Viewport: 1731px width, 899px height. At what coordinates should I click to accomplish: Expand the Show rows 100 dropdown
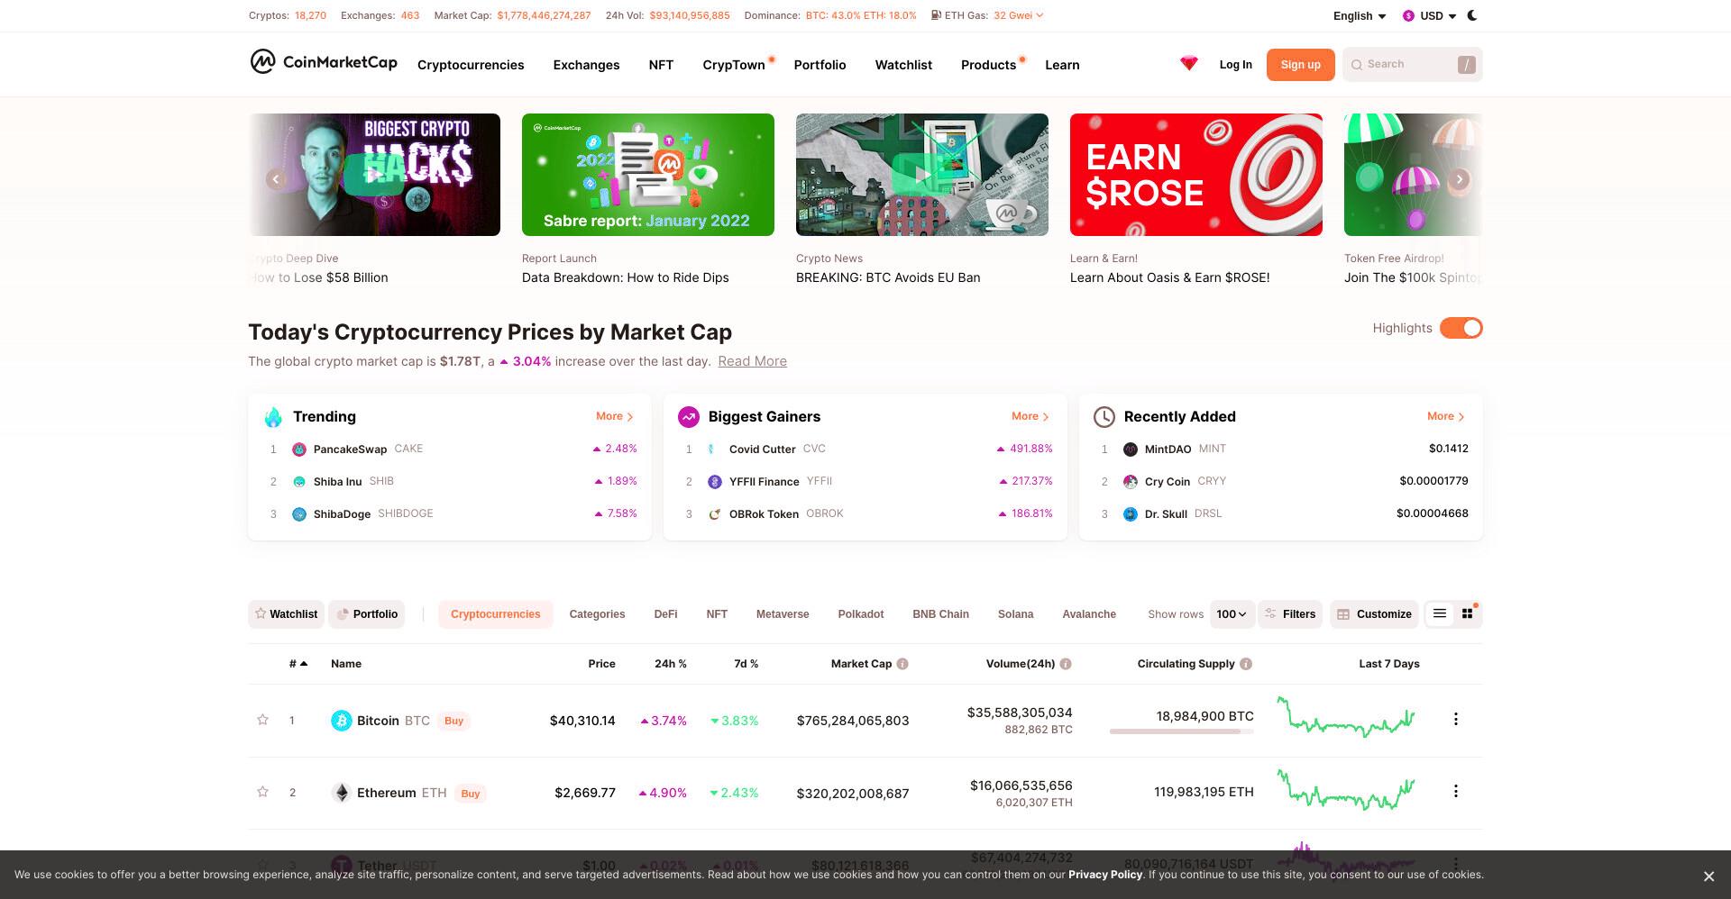(x=1232, y=614)
